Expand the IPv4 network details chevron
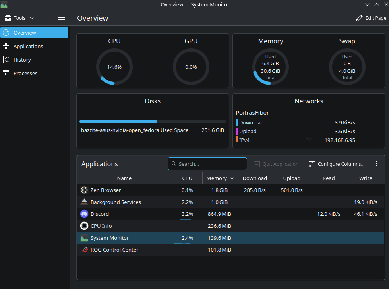 (309, 140)
